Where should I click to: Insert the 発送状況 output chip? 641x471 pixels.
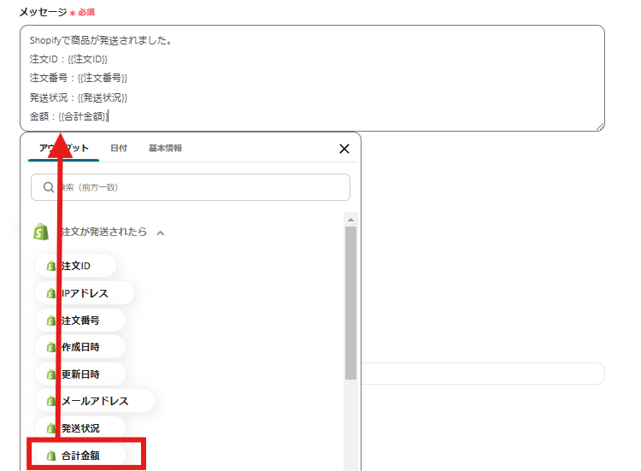[x=80, y=428]
